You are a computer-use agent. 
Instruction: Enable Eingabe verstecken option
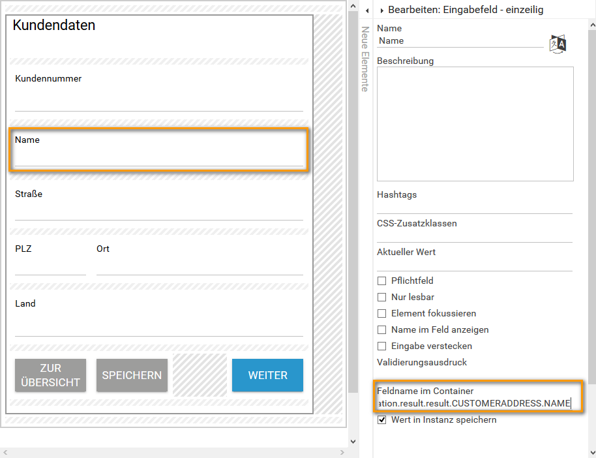coord(382,346)
